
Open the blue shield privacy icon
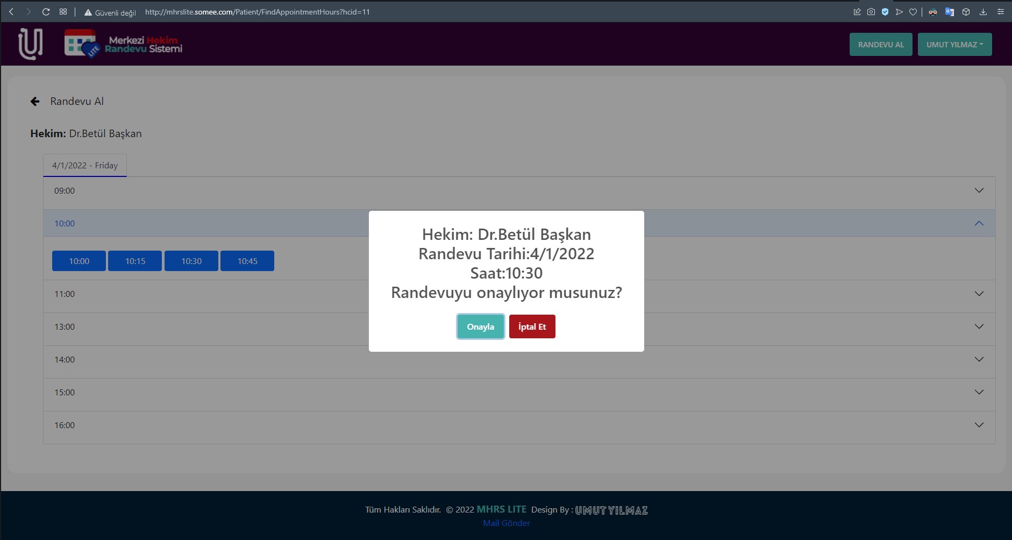[x=885, y=12]
